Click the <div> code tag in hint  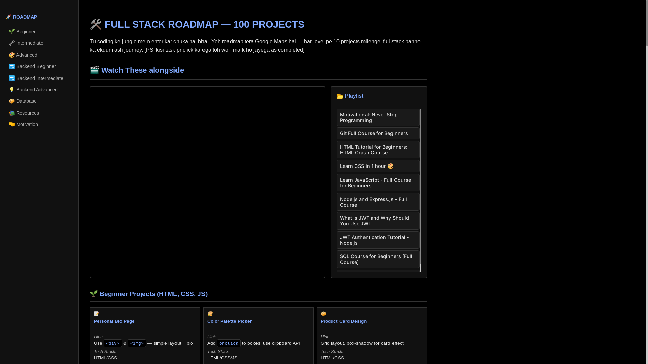(x=113, y=343)
